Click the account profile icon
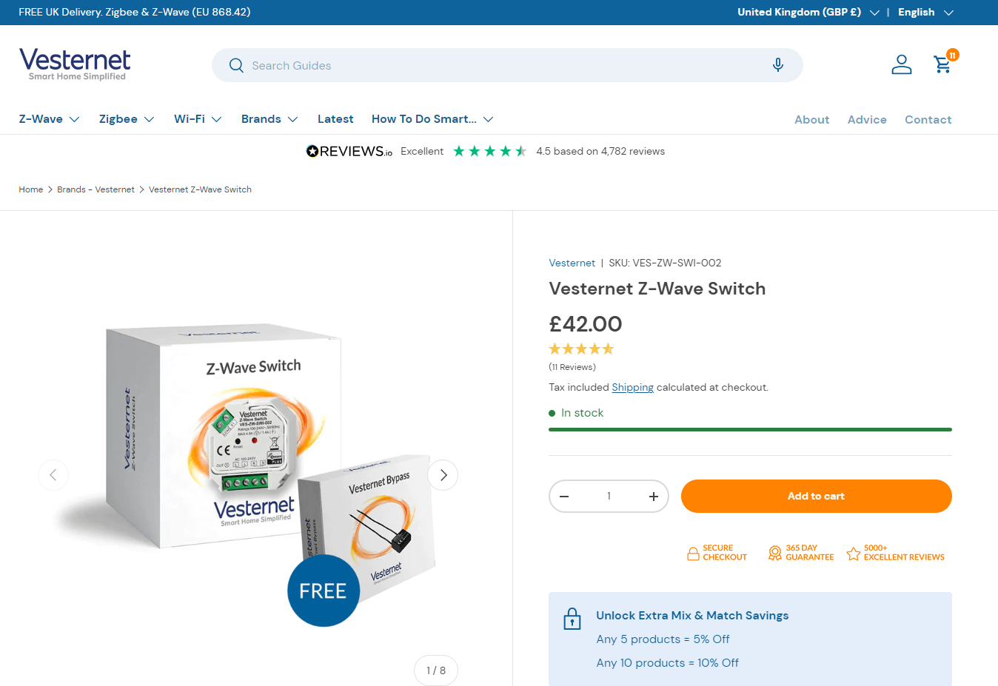This screenshot has width=998, height=686. coord(901,64)
